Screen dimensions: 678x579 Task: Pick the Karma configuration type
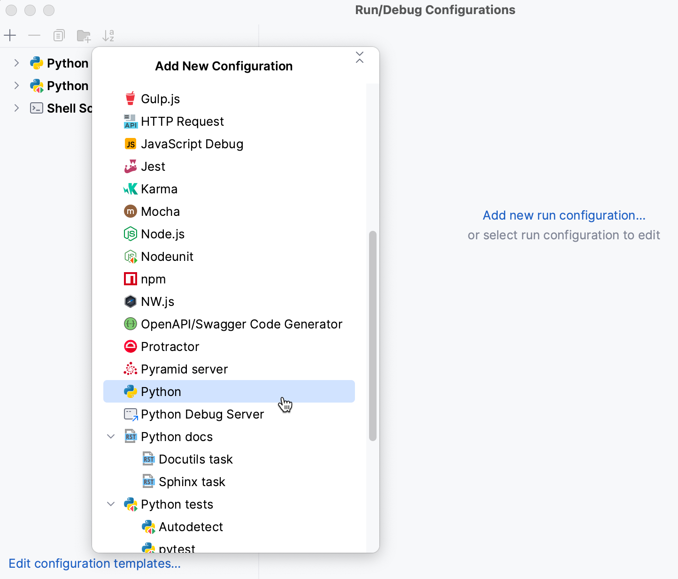click(x=159, y=189)
